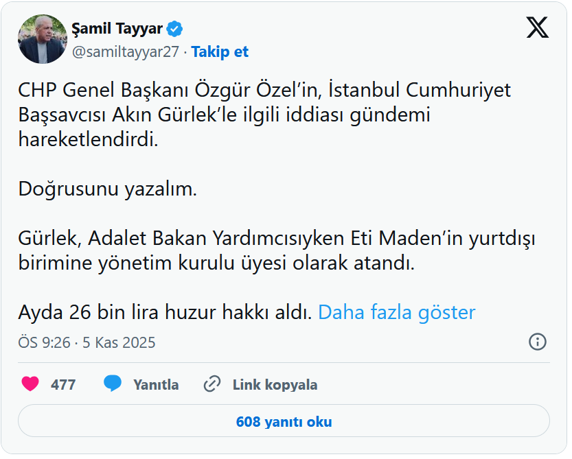Click the 477 likes count
The width and height of the screenshot is (572, 459).
point(63,385)
